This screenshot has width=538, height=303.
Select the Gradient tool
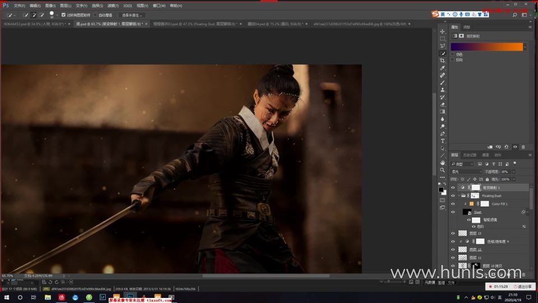[x=442, y=112]
